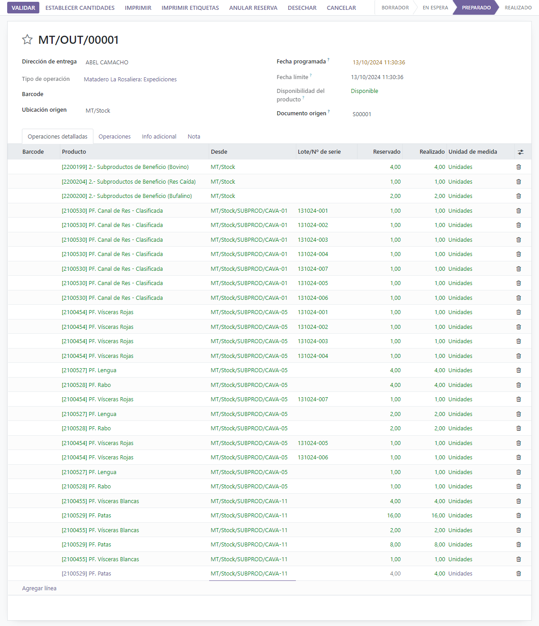Mark MT/OUT/00001 as favorite with the star

point(27,40)
